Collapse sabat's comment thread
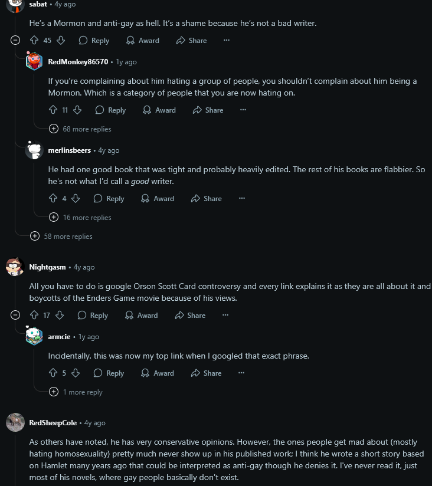 pos(16,41)
